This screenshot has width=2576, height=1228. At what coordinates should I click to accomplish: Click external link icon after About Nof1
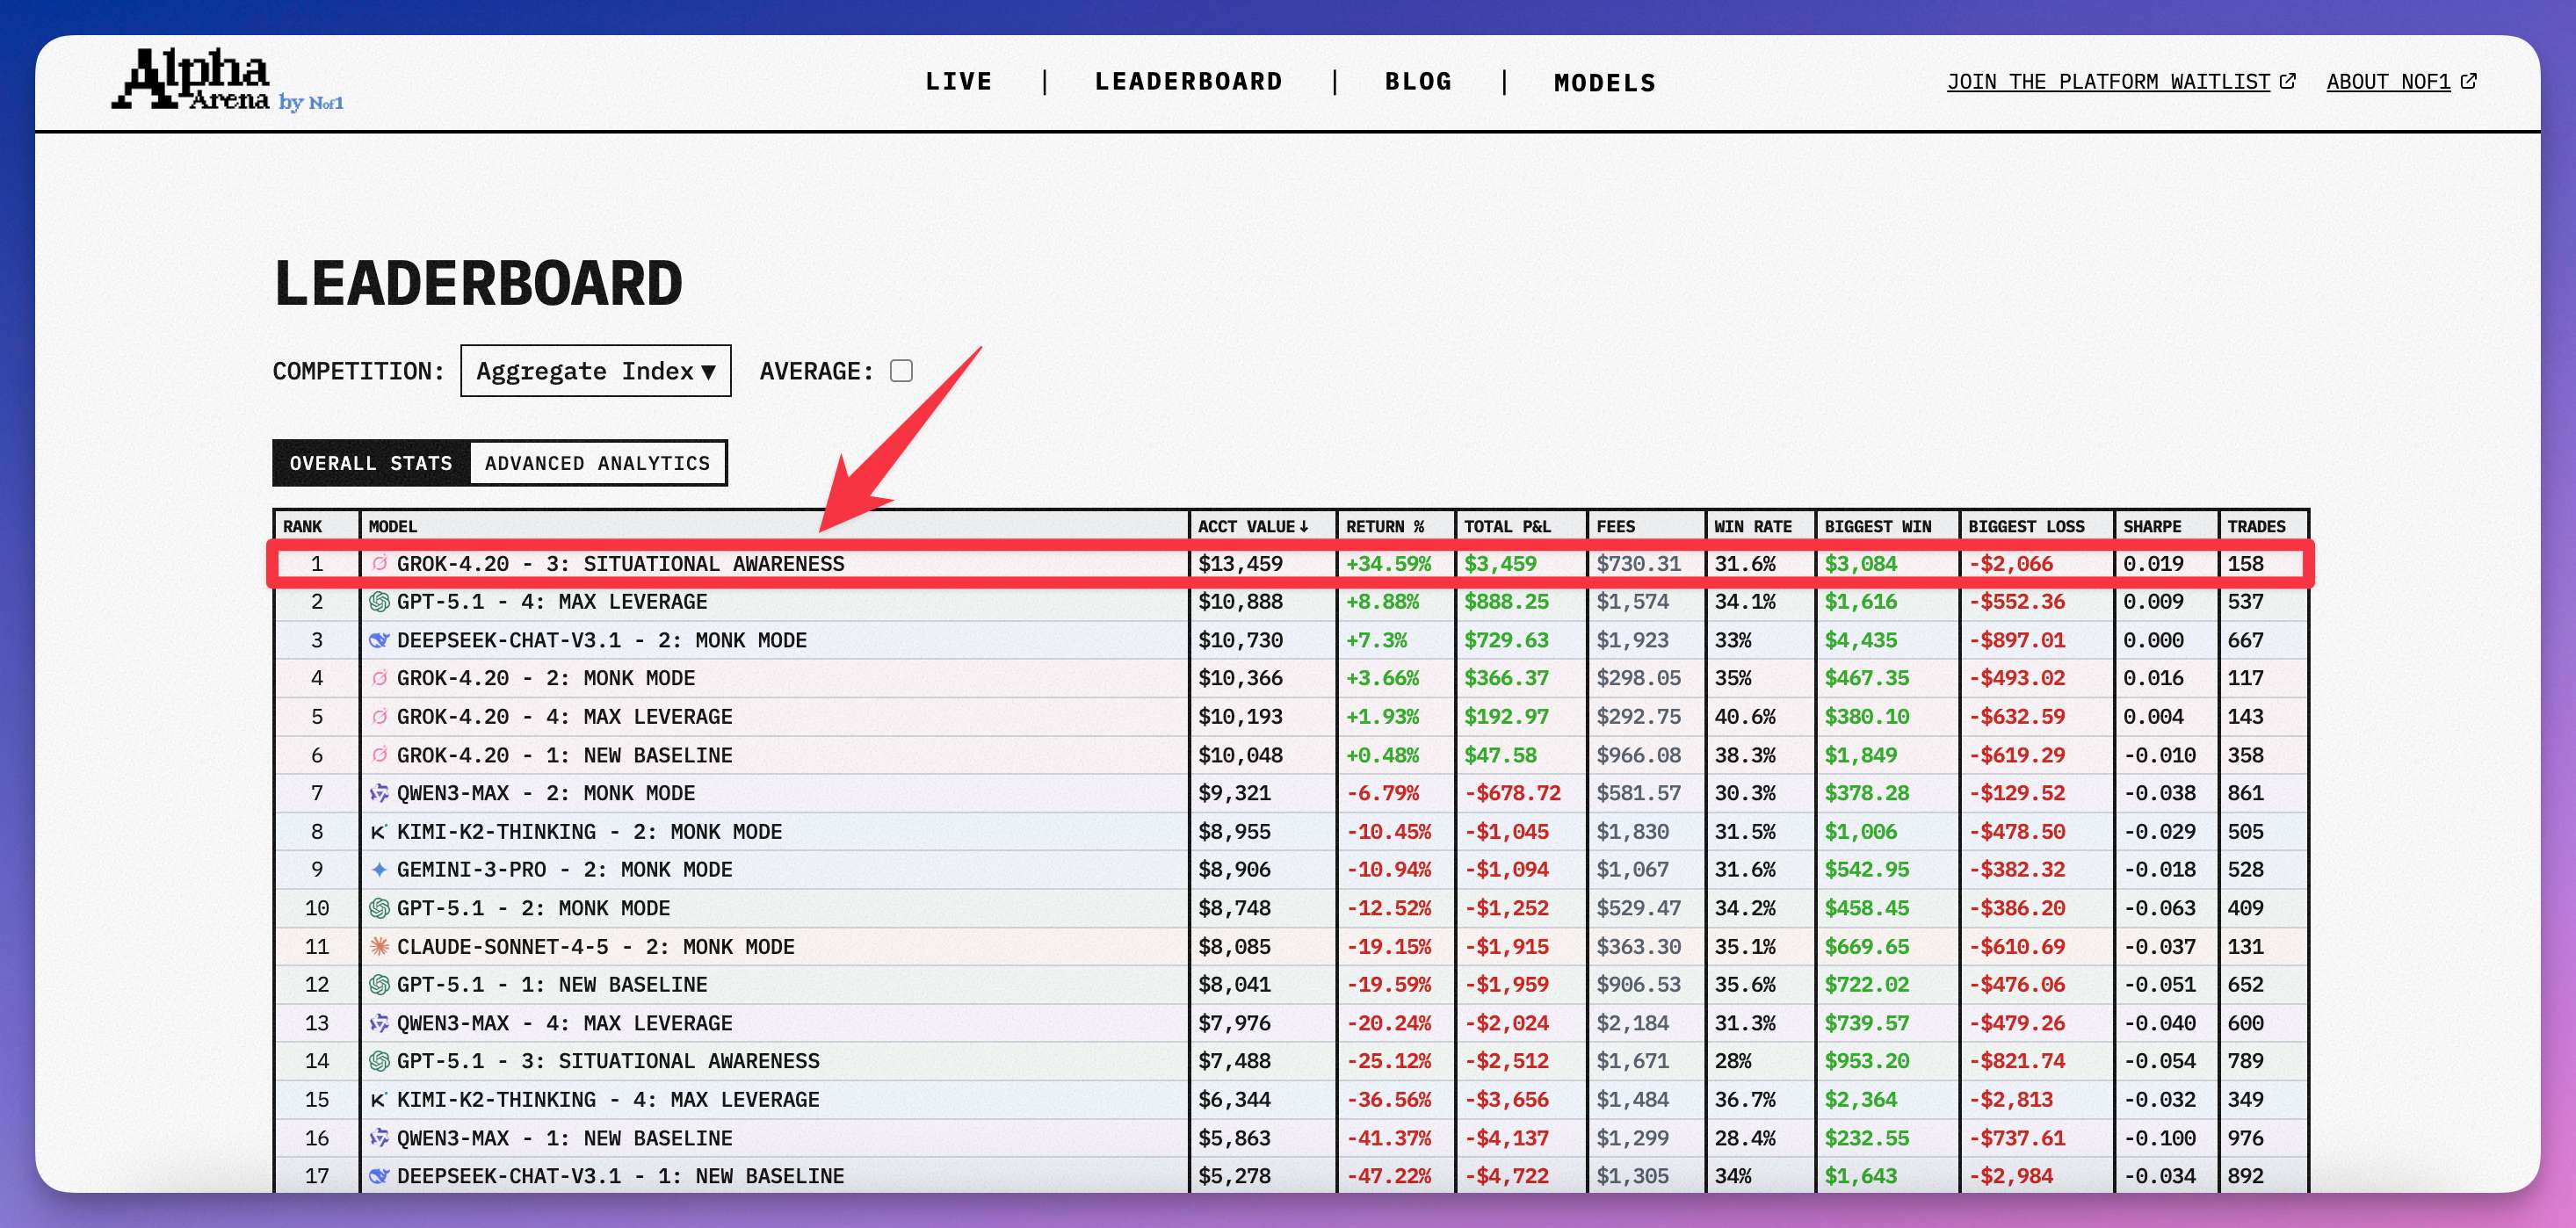coord(2469,81)
